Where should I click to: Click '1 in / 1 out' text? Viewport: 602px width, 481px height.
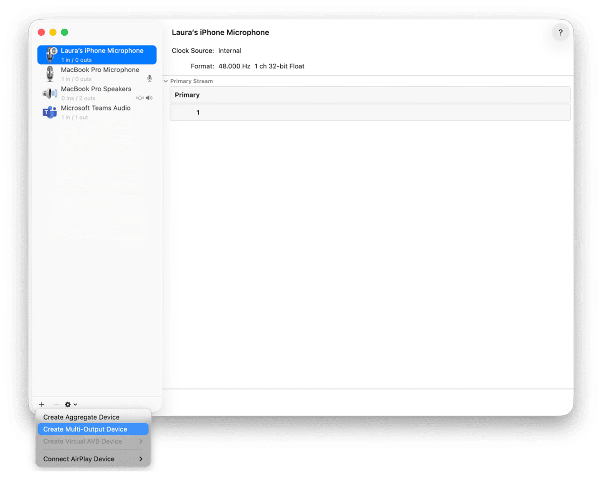click(75, 117)
